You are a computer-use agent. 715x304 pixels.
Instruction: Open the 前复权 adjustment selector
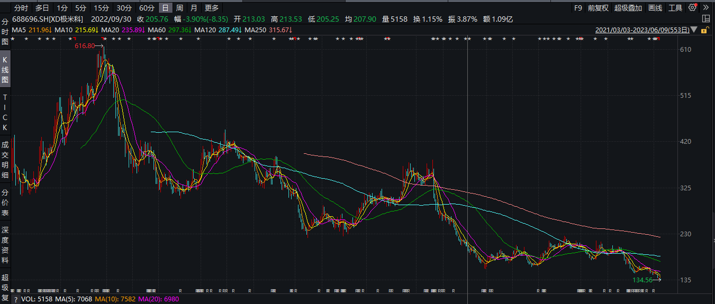tap(598, 8)
